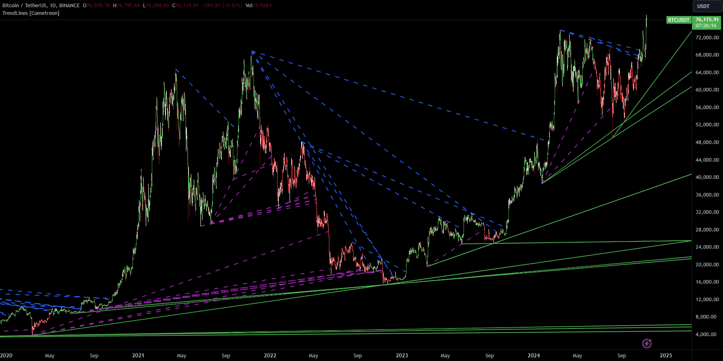
Task: Click the TrendLines [Cometreon] indicator title
Action: pyautogui.click(x=30, y=12)
